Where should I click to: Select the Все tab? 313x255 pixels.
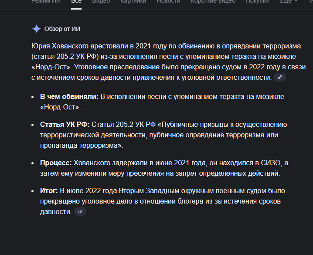click(76, 2)
